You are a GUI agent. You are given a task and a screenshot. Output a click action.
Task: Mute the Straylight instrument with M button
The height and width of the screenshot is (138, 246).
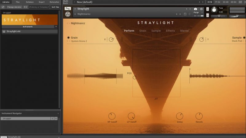point(208,15)
